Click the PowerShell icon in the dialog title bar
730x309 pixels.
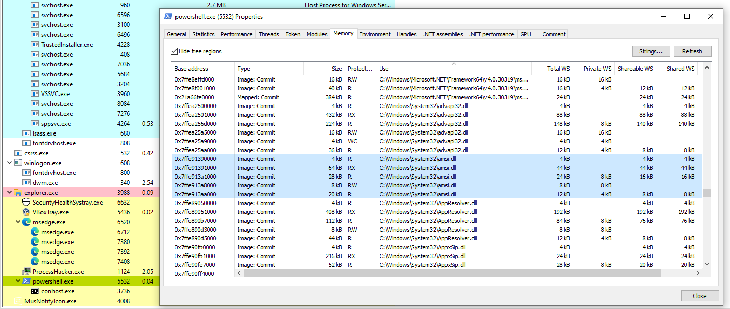(168, 16)
